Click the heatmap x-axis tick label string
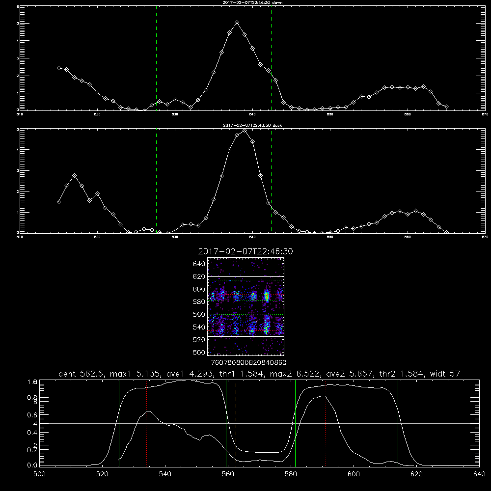 (x=248, y=363)
